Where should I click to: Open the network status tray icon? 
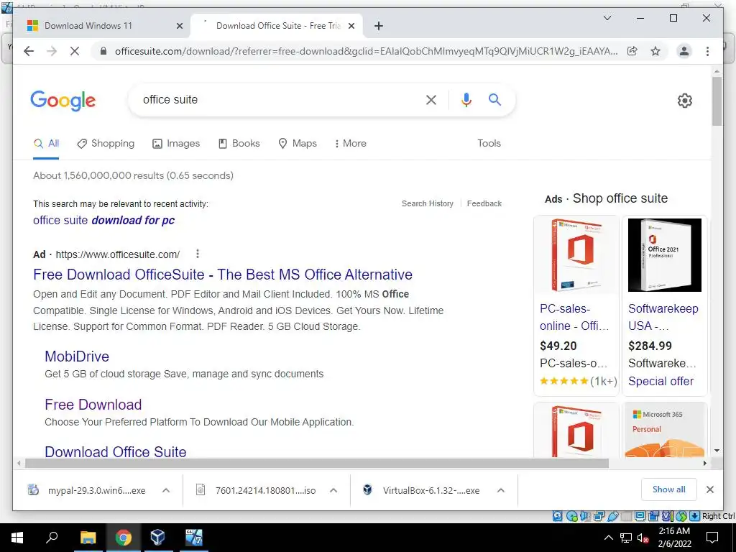click(626, 538)
